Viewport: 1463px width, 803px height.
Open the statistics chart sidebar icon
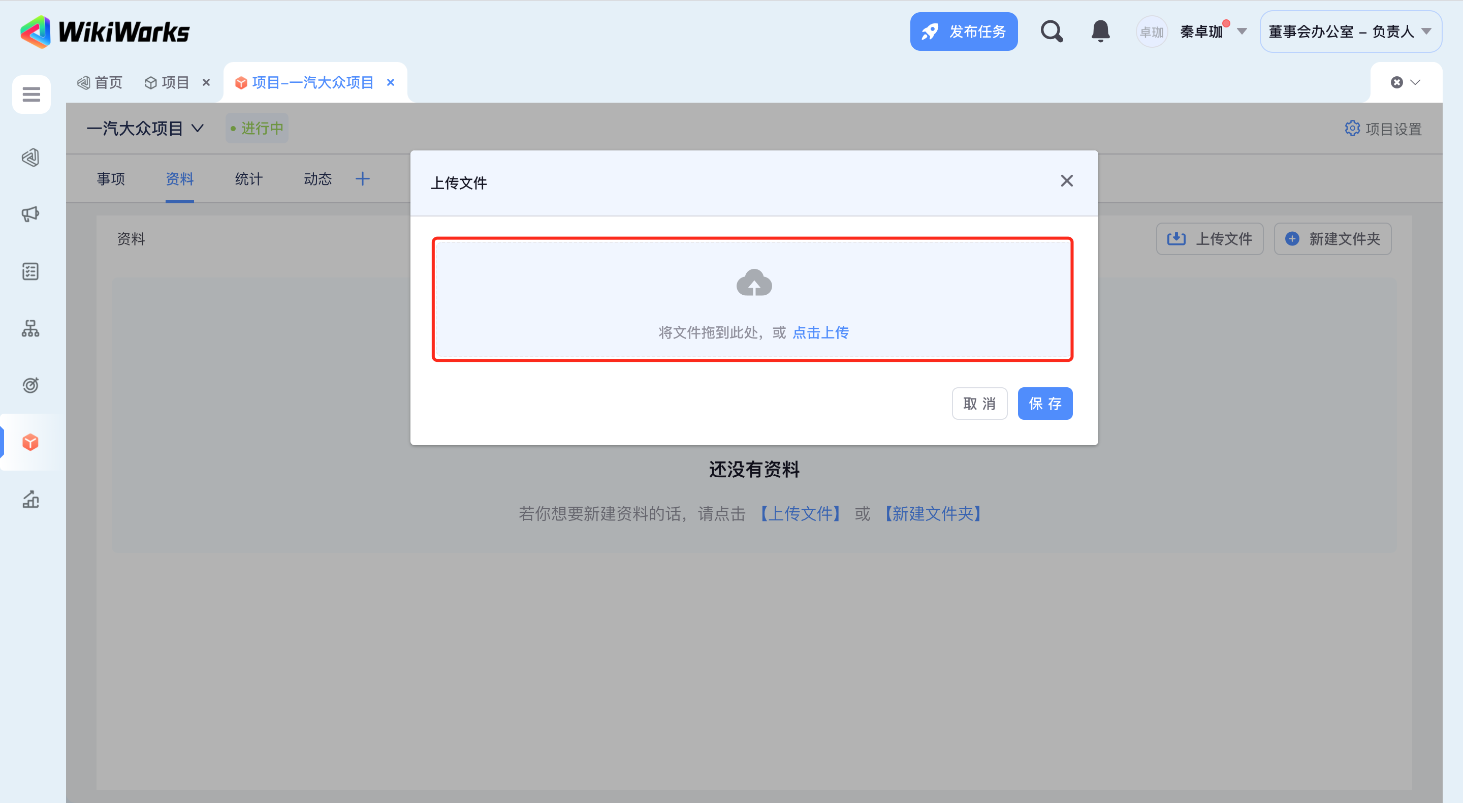pos(30,499)
